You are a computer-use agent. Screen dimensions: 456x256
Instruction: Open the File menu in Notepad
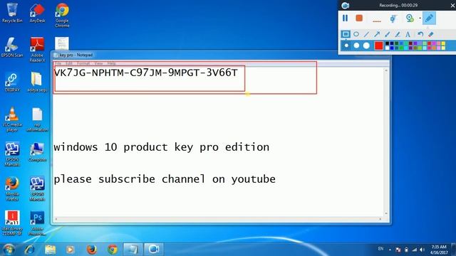click(x=58, y=63)
